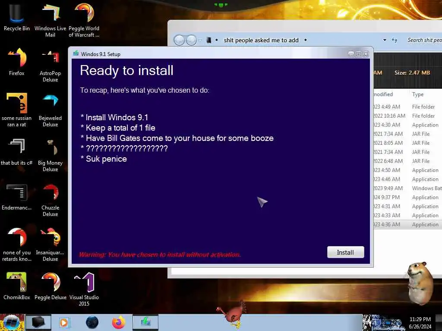Viewport: 442px width, 331px height.
Task: Select the 10:16 AM File folder row
Action: pyautogui.click(x=407, y=116)
